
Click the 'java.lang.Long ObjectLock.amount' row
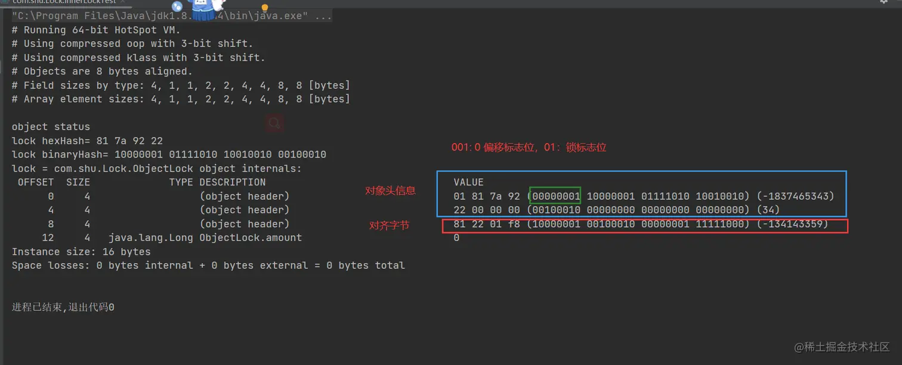[x=205, y=238]
